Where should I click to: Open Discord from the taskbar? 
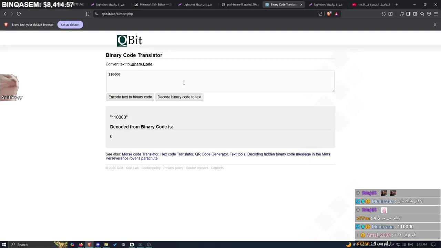(x=98, y=245)
